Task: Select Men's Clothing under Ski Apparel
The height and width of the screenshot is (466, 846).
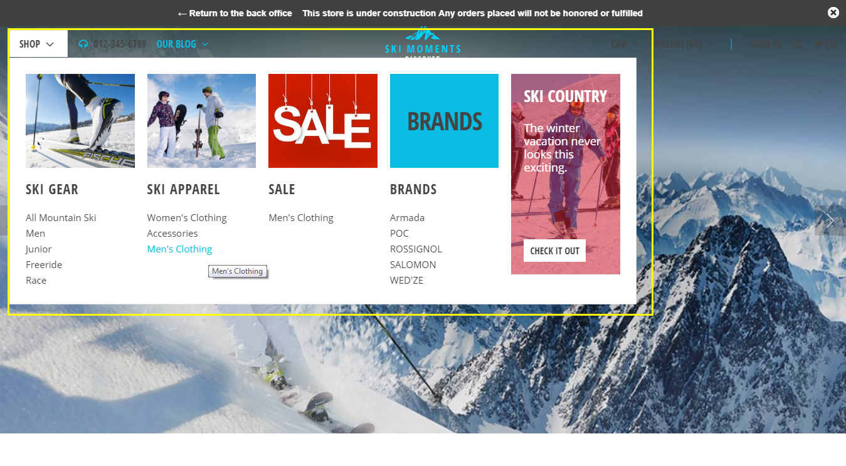Action: click(x=179, y=249)
